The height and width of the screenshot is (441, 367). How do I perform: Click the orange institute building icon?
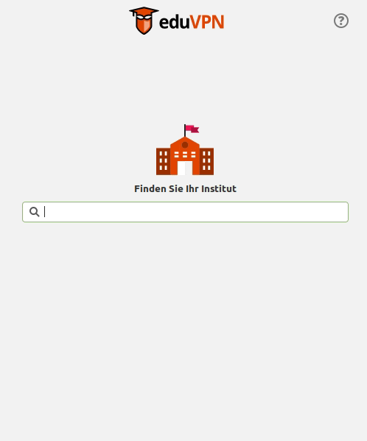(185, 150)
